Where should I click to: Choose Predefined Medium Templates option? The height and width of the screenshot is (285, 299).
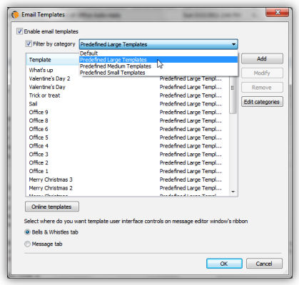pyautogui.click(x=158, y=66)
